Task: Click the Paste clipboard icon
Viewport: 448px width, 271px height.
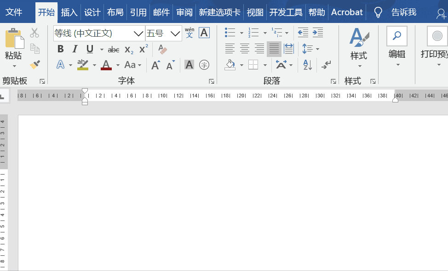Action: (14, 38)
